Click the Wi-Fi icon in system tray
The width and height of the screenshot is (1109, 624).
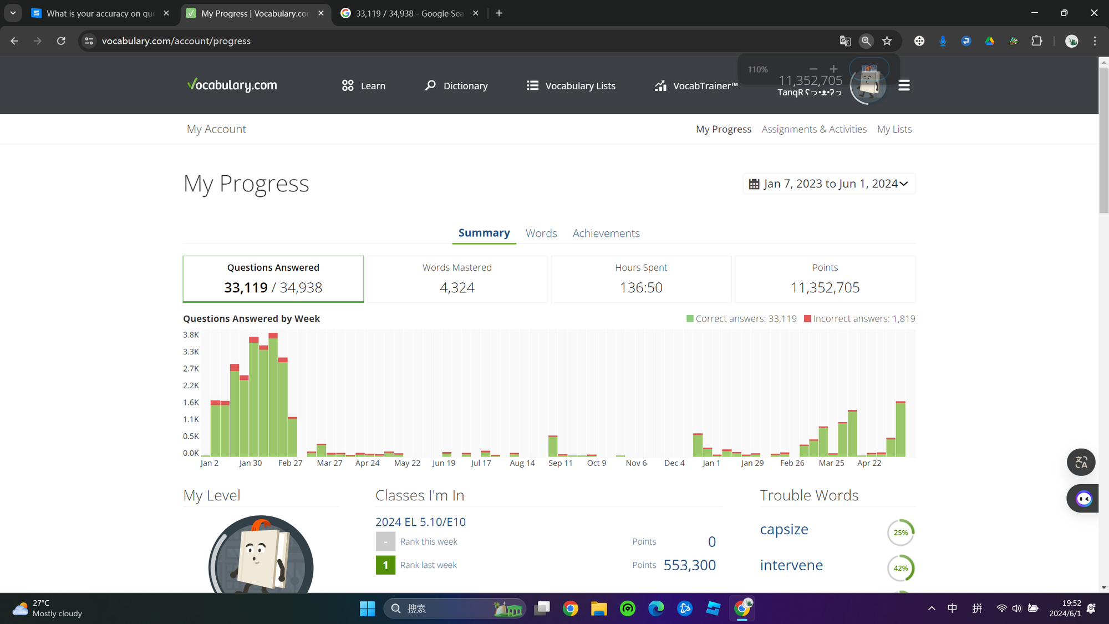1001,608
